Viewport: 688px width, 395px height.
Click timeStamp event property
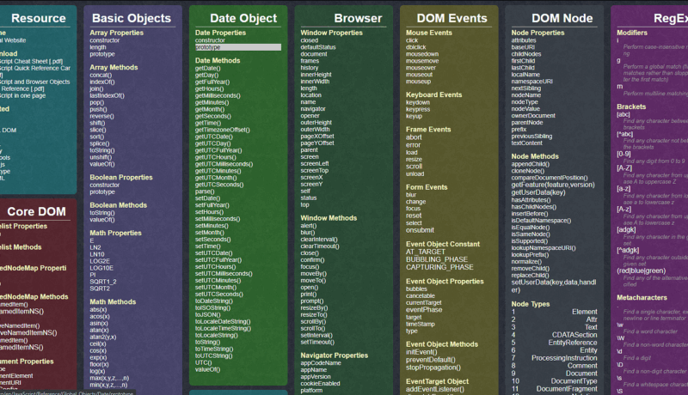[421, 324]
